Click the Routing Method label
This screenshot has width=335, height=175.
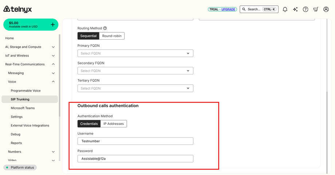[x=90, y=28]
